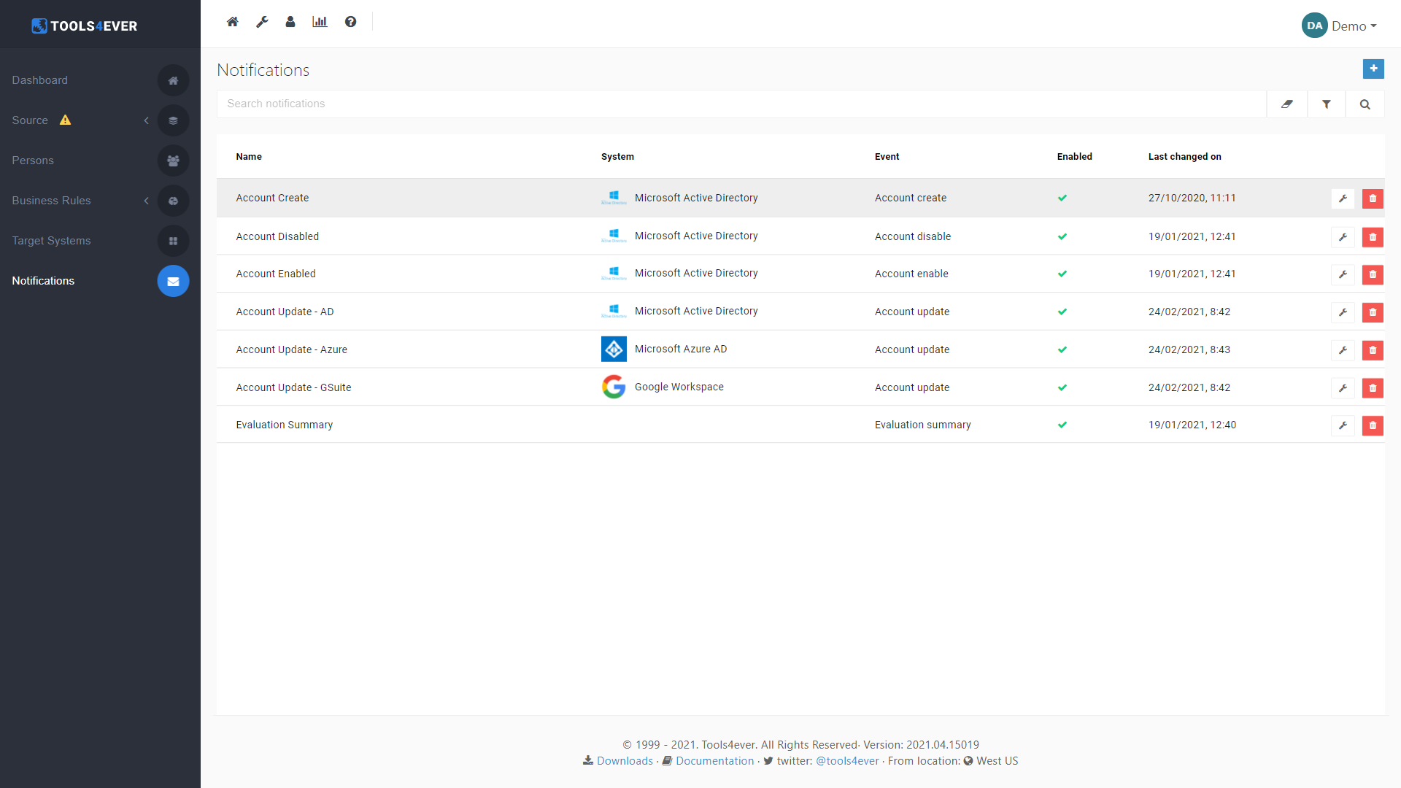Add a new notification with plus button
The image size is (1401, 788).
pos(1373,69)
